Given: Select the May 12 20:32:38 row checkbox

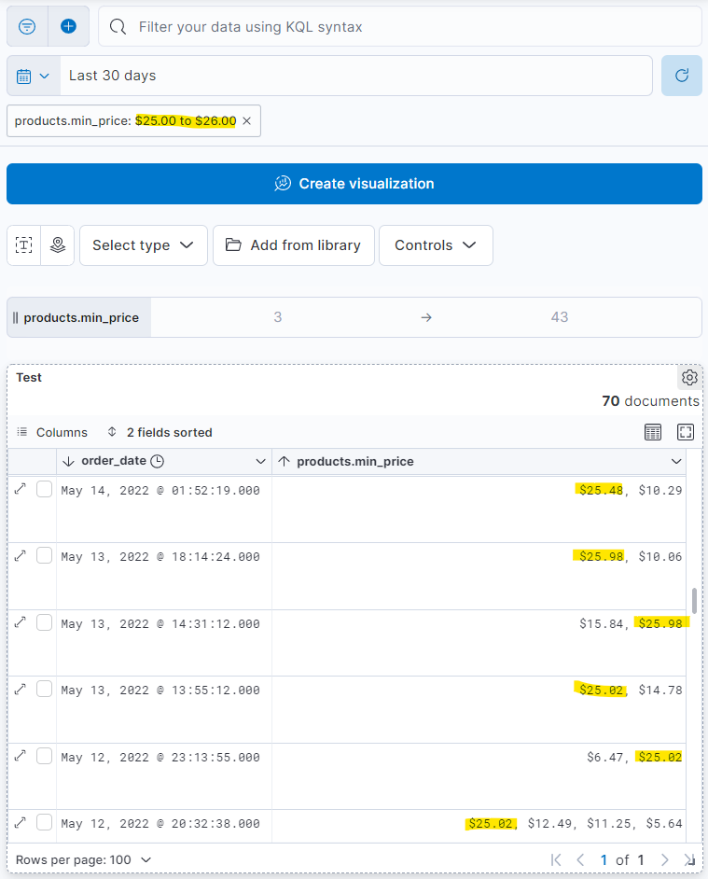Looking at the screenshot, I should coord(44,822).
